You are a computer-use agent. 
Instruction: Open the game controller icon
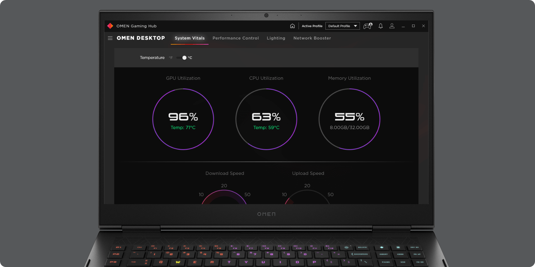(368, 26)
